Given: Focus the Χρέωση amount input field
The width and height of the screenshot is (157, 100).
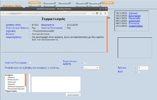Looking at the screenshot, I should pyautogui.click(x=143, y=68).
